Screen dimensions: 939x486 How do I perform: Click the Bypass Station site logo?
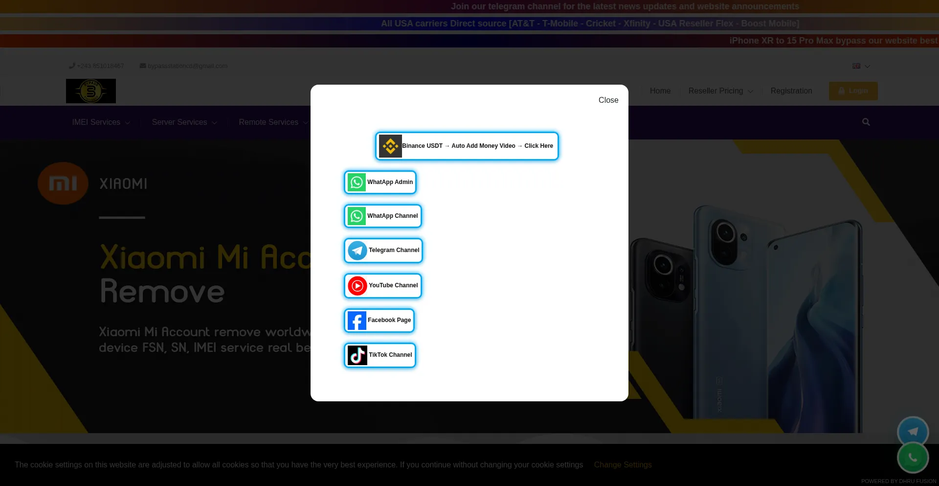click(91, 91)
